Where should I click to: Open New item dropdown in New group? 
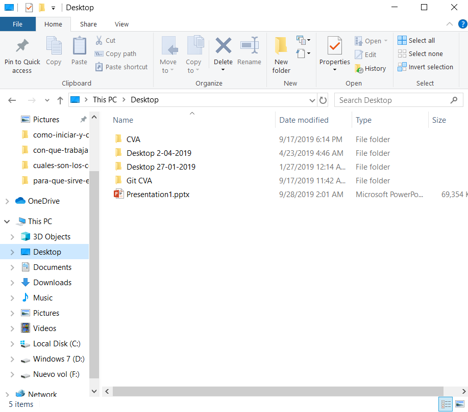point(304,40)
